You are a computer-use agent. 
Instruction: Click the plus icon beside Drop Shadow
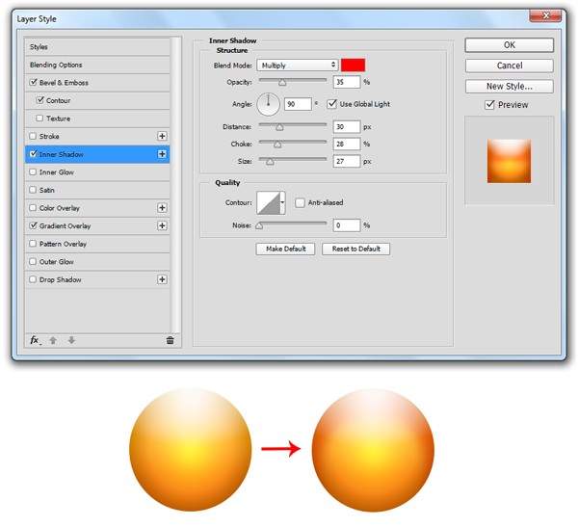tap(162, 279)
